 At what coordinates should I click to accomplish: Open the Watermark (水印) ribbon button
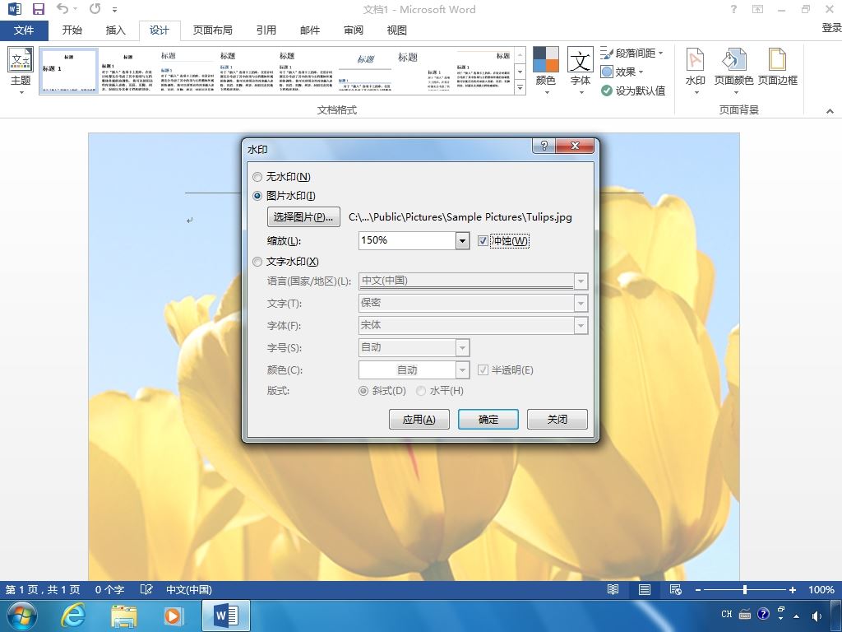(x=696, y=71)
